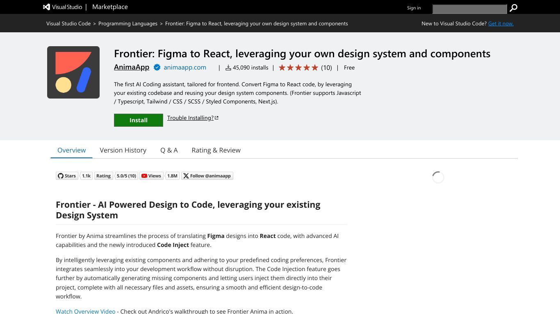Viewport: 560px width, 314px height.
Task: Click the installs download icon
Action: (x=228, y=67)
